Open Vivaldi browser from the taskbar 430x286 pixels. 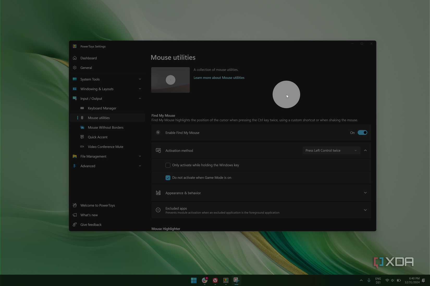215,280
